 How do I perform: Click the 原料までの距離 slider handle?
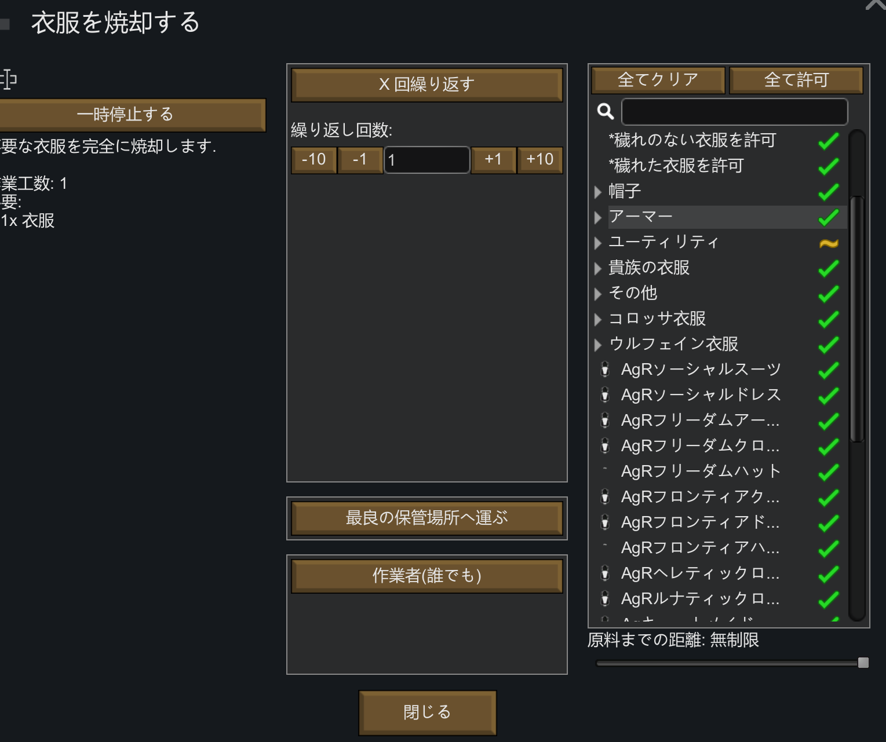(863, 663)
